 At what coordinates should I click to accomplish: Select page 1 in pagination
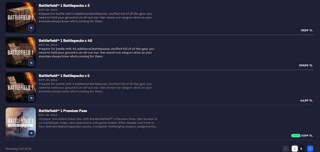pos(295,149)
